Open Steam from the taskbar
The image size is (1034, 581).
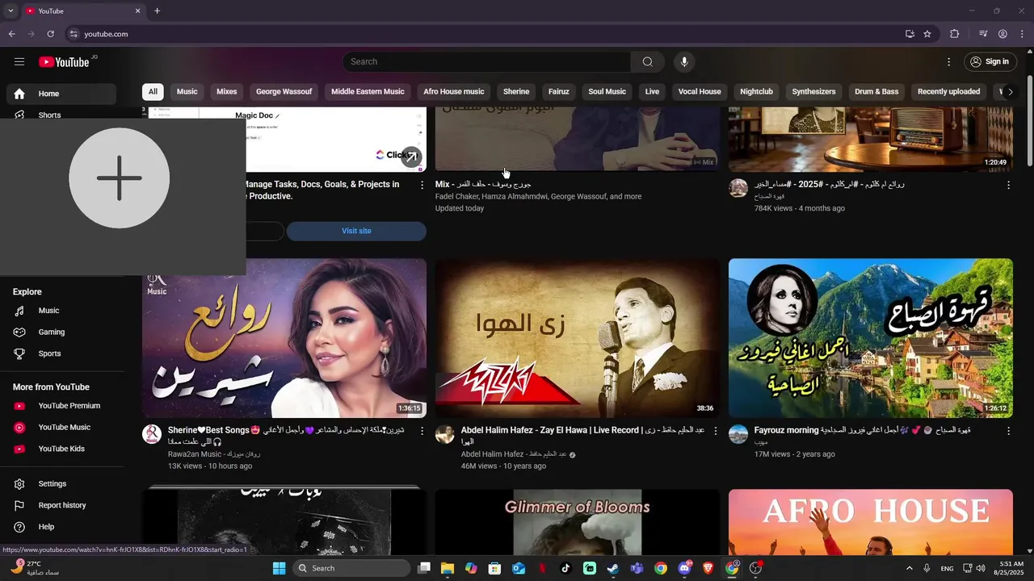[613, 568]
